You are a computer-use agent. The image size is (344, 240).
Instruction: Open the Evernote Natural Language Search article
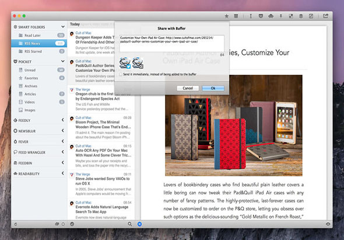coord(101,210)
